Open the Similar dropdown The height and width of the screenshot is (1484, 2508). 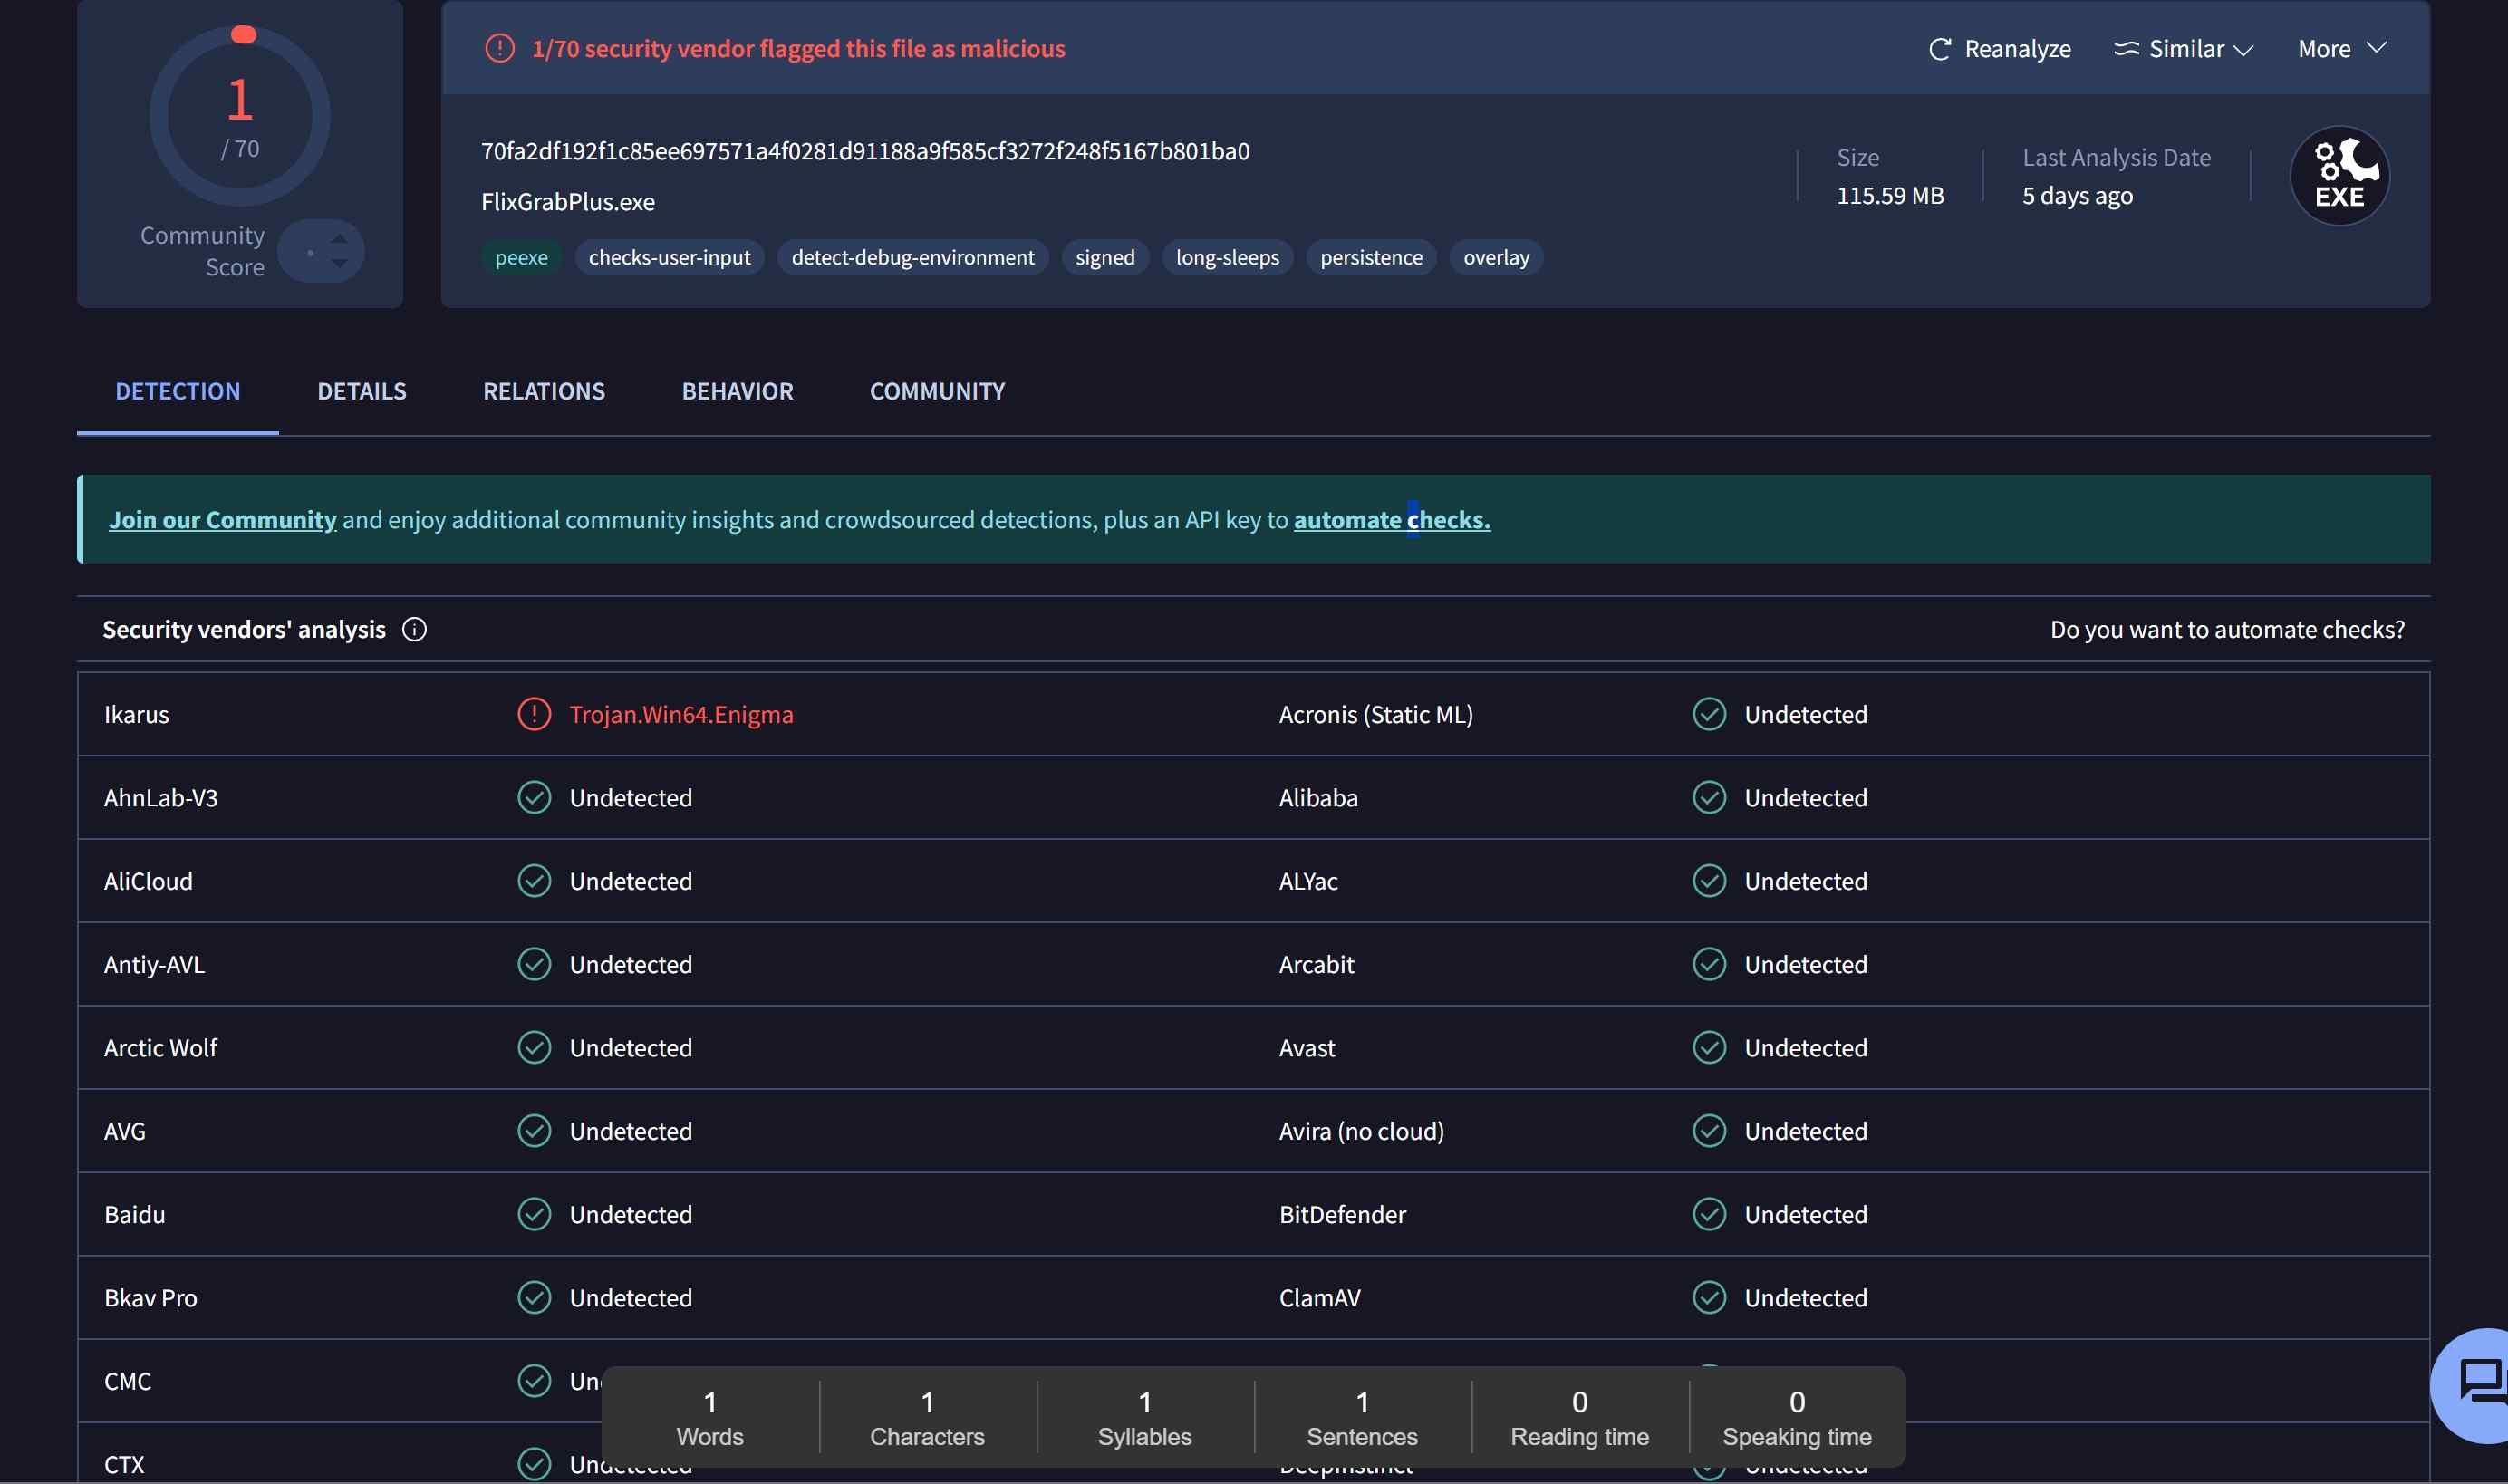[x=2183, y=49]
